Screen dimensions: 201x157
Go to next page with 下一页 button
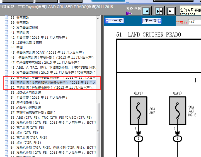152,21
